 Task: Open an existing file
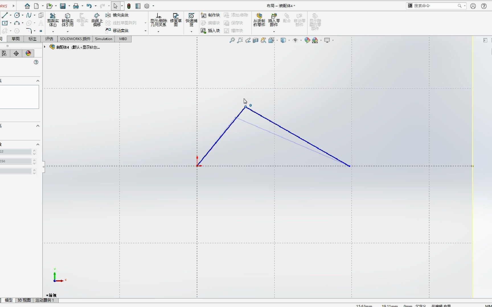pos(50,6)
